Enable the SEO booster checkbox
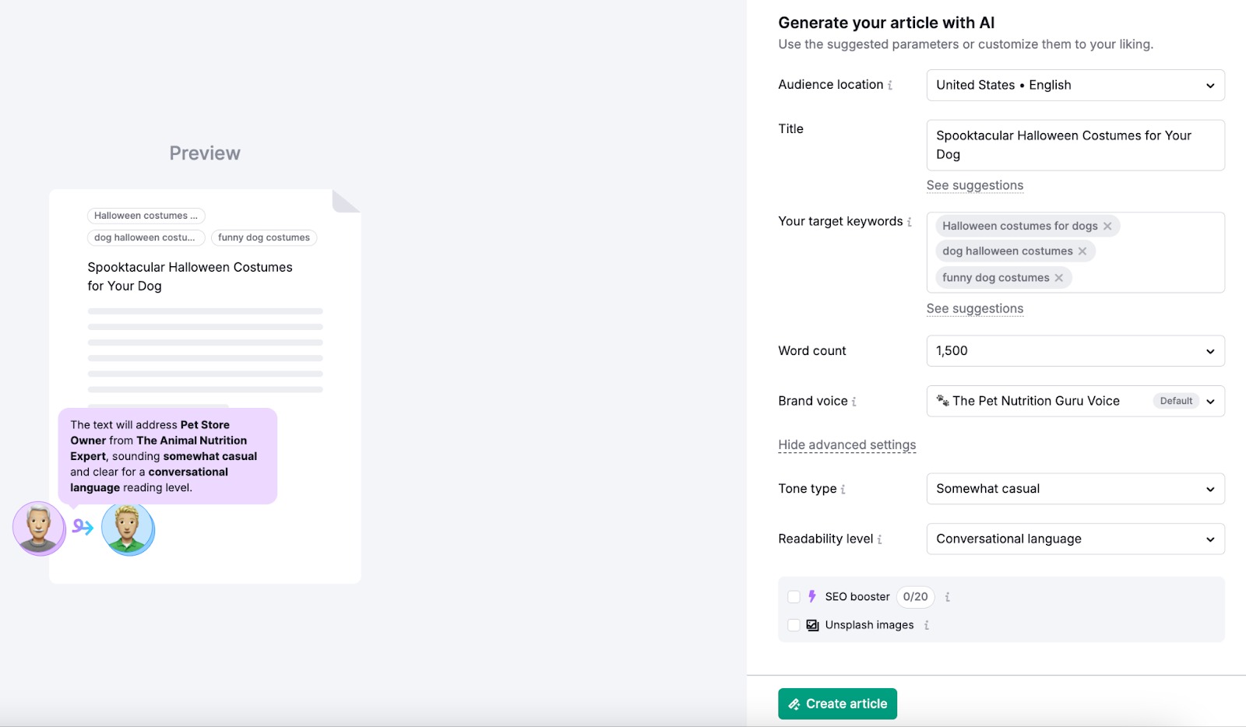Screen dimensions: 1246x727 pyautogui.click(x=794, y=596)
